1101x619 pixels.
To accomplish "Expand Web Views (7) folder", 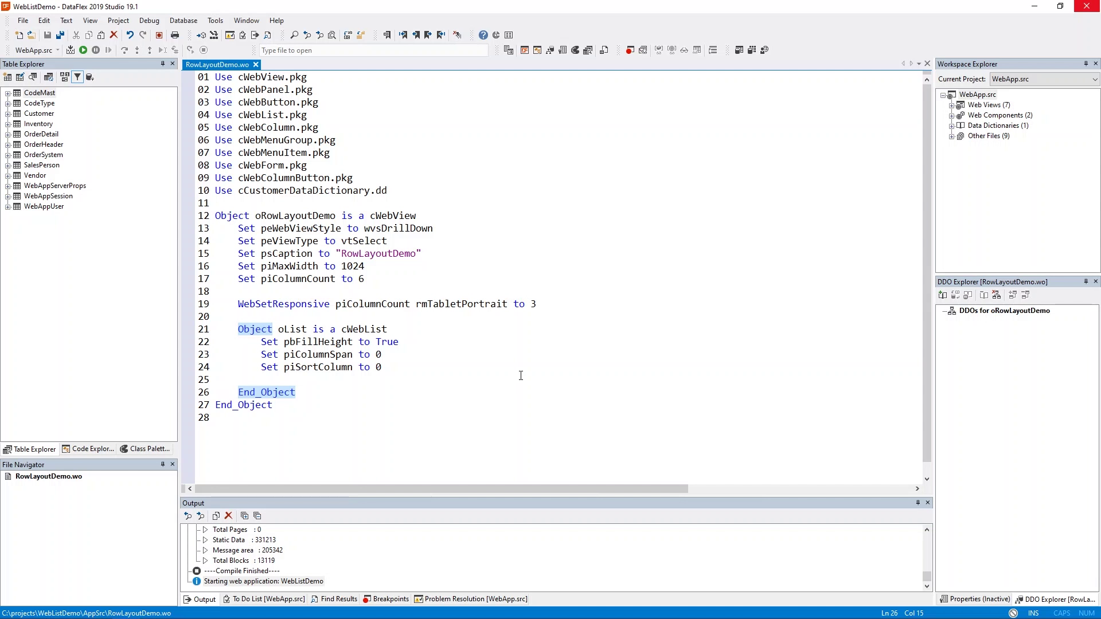I will click(x=952, y=105).
